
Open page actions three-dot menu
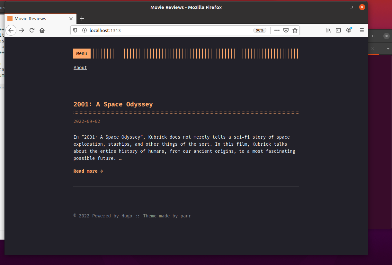point(277,30)
